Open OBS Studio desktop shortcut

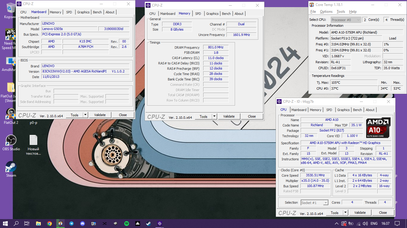point(11,142)
